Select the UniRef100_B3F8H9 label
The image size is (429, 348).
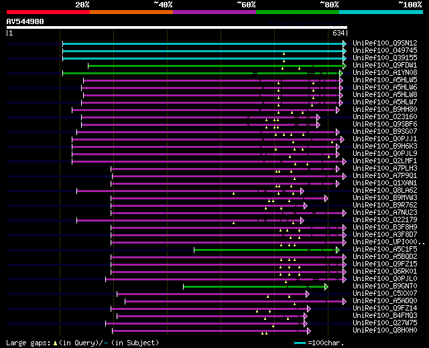coord(385,228)
